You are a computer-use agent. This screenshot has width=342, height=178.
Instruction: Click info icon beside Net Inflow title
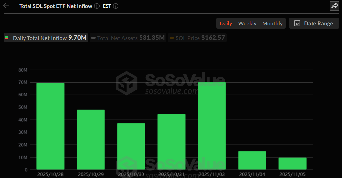pos(96,6)
